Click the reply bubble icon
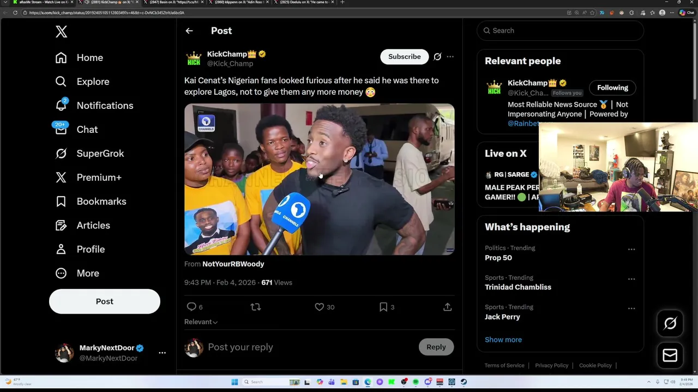The image size is (698, 392). coord(191,307)
